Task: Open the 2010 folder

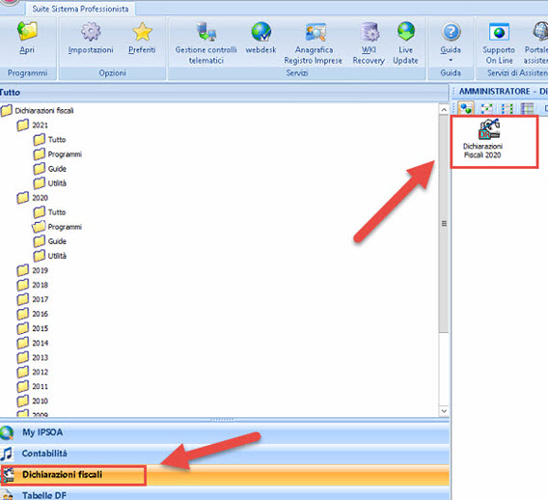Action: pos(32,401)
